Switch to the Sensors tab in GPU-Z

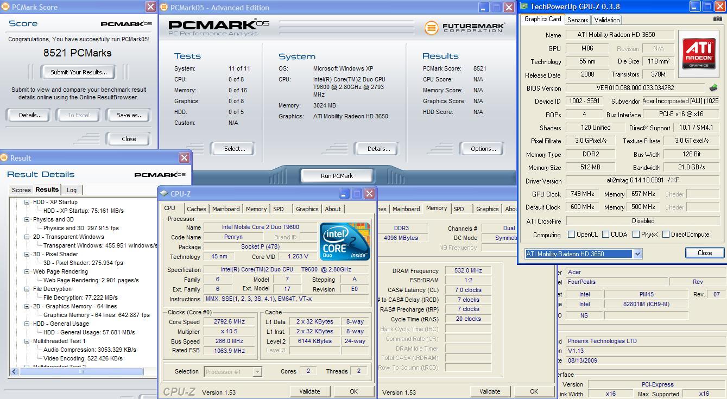coord(578,20)
